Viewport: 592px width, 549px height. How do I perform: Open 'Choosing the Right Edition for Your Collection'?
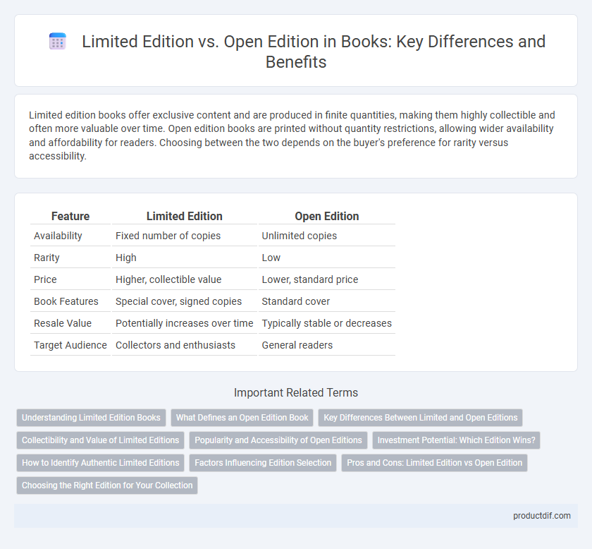click(107, 485)
